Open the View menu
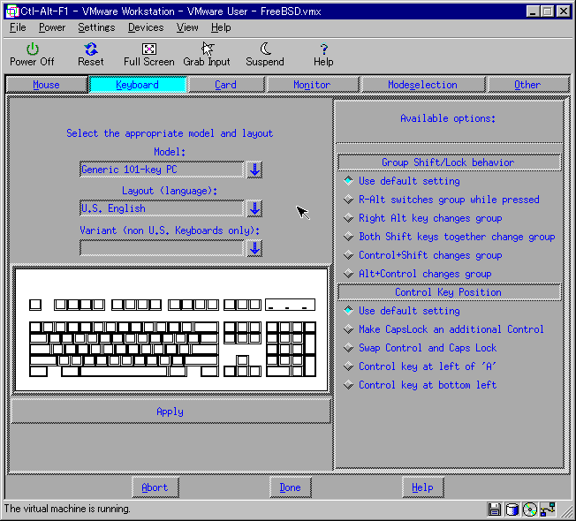The width and height of the screenshot is (576, 521). [187, 27]
